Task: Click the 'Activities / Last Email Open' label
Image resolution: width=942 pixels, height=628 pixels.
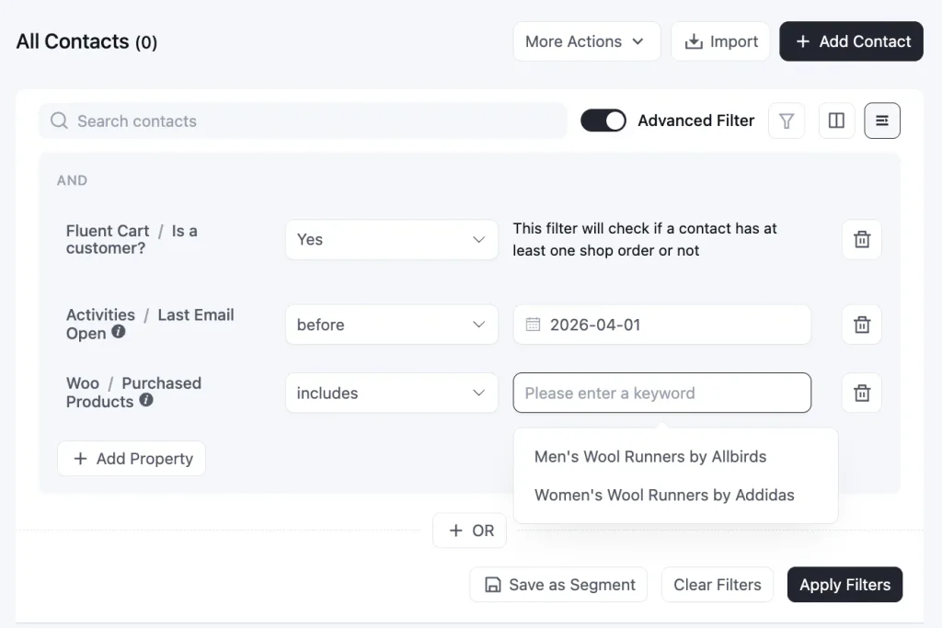Action: click(x=150, y=325)
